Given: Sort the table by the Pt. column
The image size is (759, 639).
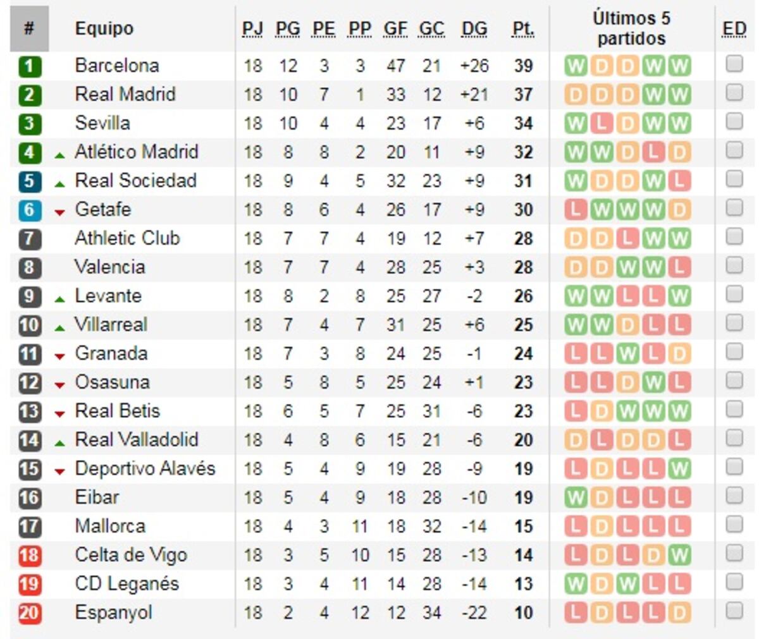Looking at the screenshot, I should [521, 28].
